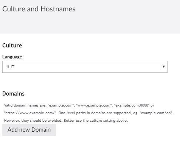180x146 pixels.
Task: Click the Add new Domain button
Action: click(x=29, y=130)
